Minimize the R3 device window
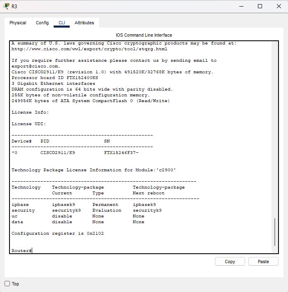This screenshot has width=288, height=292. tap(241, 6)
